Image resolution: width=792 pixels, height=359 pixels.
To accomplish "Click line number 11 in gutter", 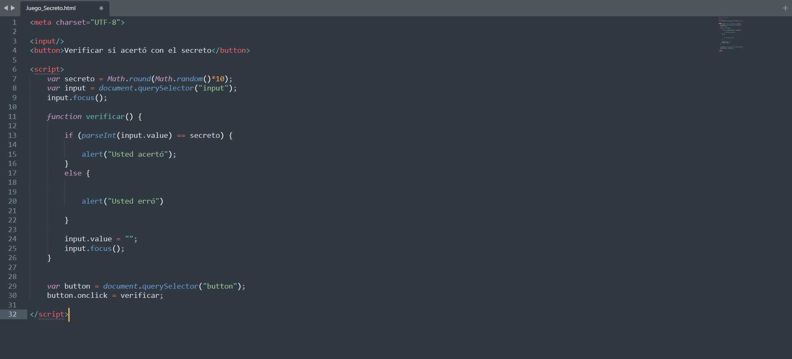I will point(13,116).
